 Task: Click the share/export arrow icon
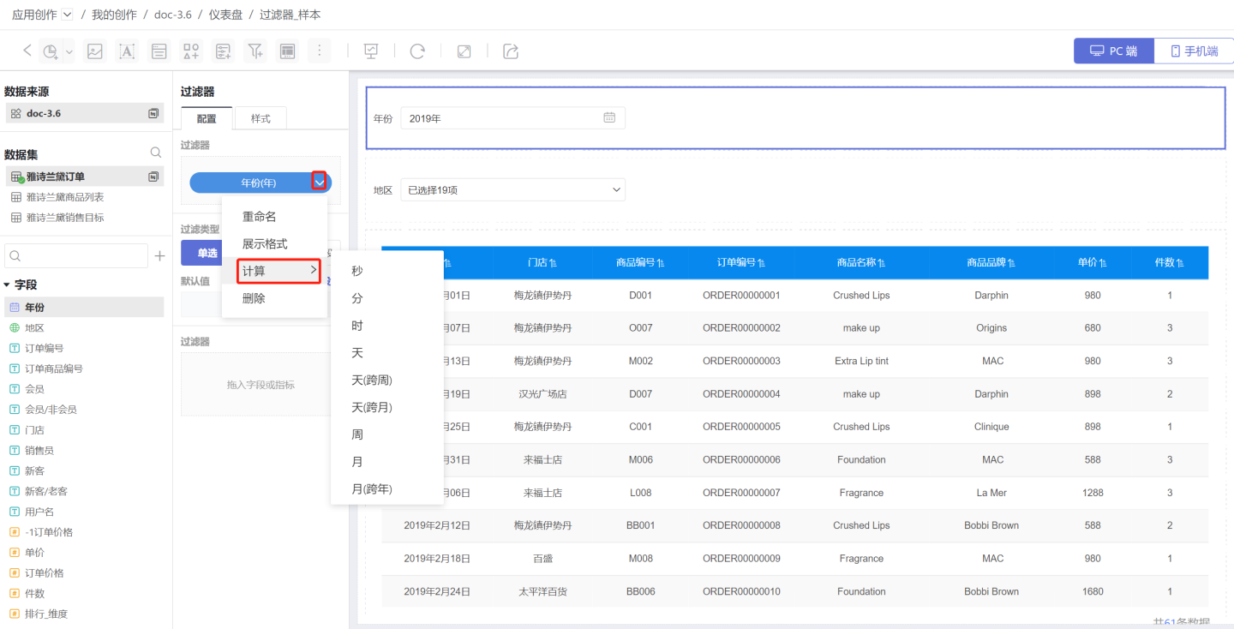click(511, 51)
